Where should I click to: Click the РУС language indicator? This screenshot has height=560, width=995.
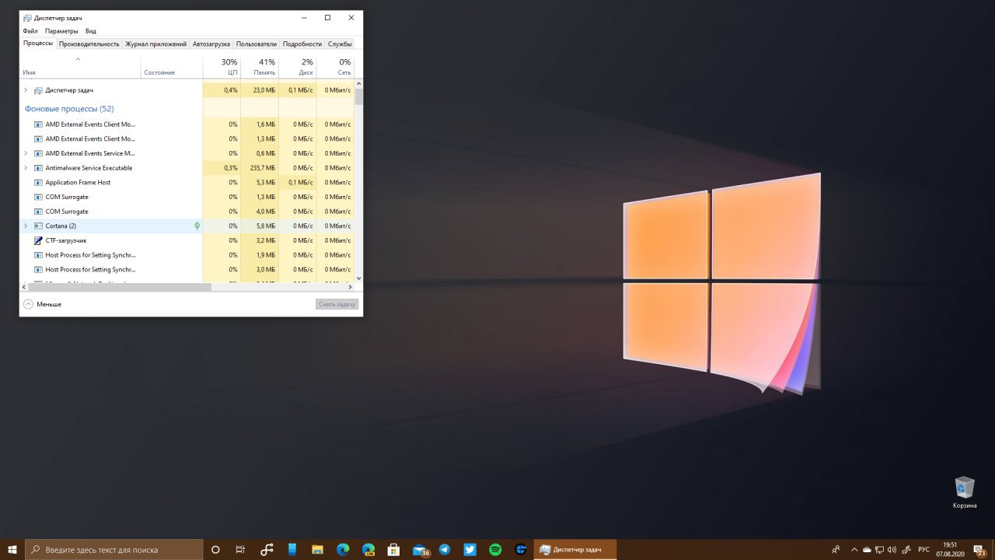(x=924, y=549)
